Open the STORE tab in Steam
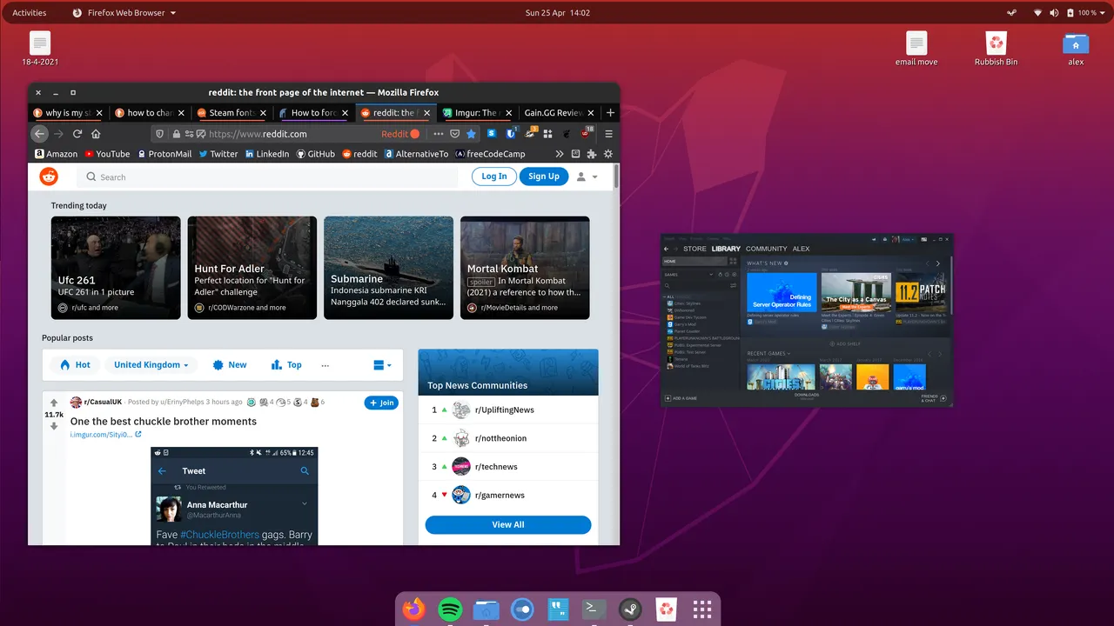 pyautogui.click(x=695, y=249)
